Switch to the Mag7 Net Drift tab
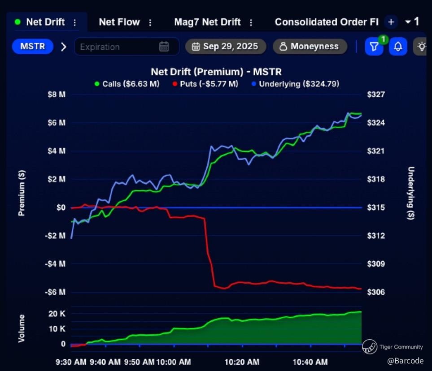Viewport: 432px width, 371px height. 207,22
